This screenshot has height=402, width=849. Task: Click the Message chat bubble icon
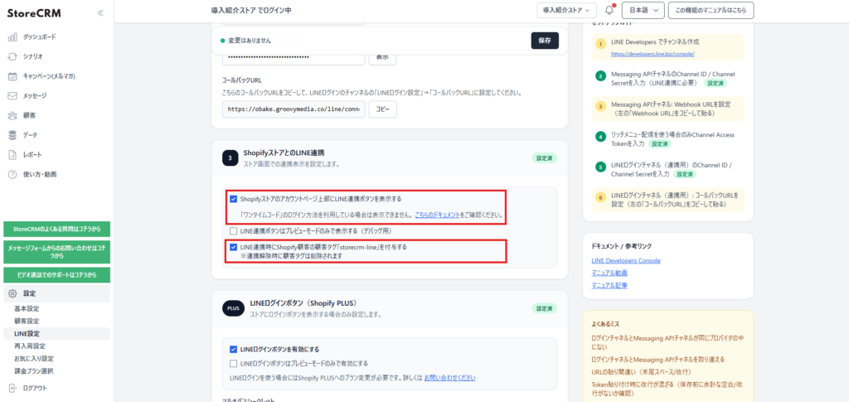point(12,95)
